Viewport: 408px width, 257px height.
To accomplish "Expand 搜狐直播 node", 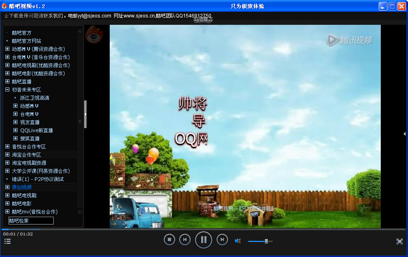I will pos(15,138).
